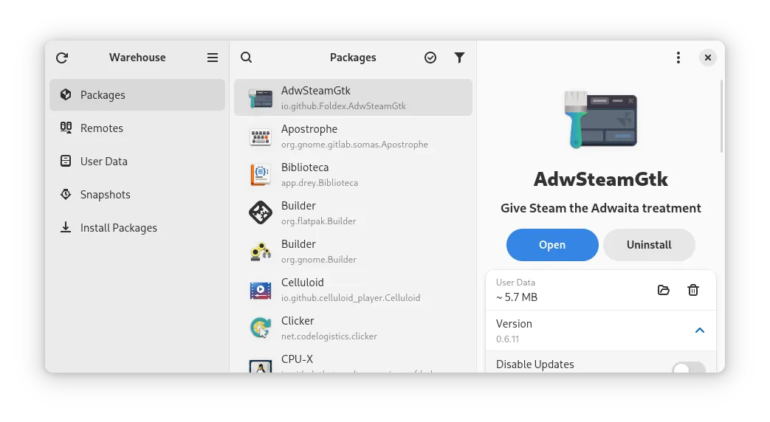Switch to the User Data page
770x422 pixels.
[137, 162]
